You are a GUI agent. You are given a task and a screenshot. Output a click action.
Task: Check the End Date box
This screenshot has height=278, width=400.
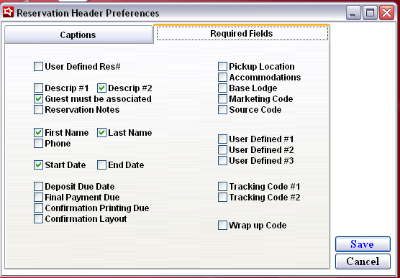101,165
